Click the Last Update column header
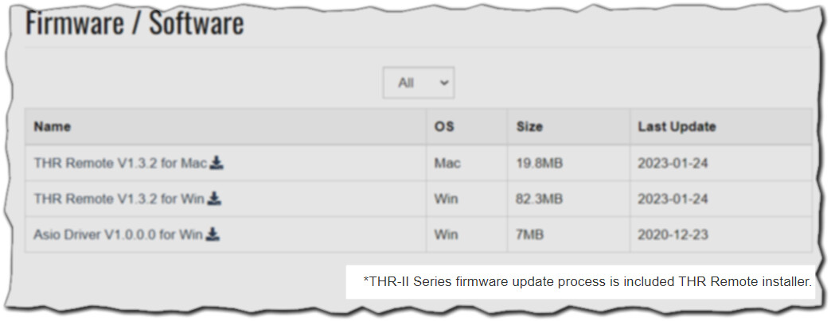831x321 pixels. 677,126
